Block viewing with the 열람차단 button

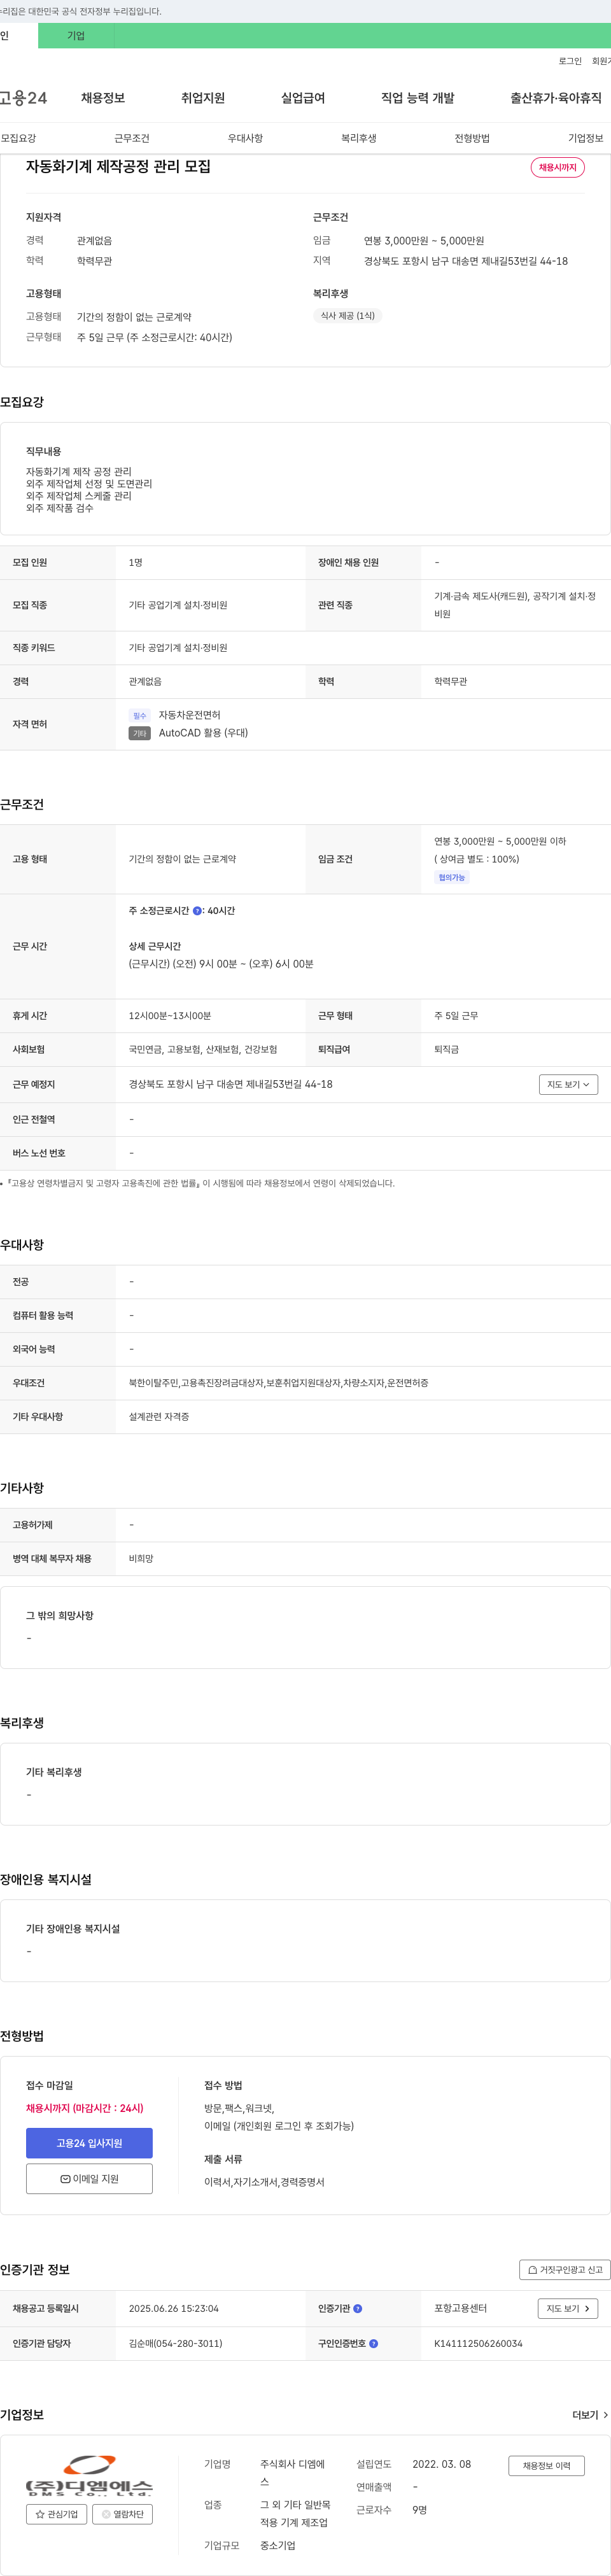pyautogui.click(x=123, y=2513)
